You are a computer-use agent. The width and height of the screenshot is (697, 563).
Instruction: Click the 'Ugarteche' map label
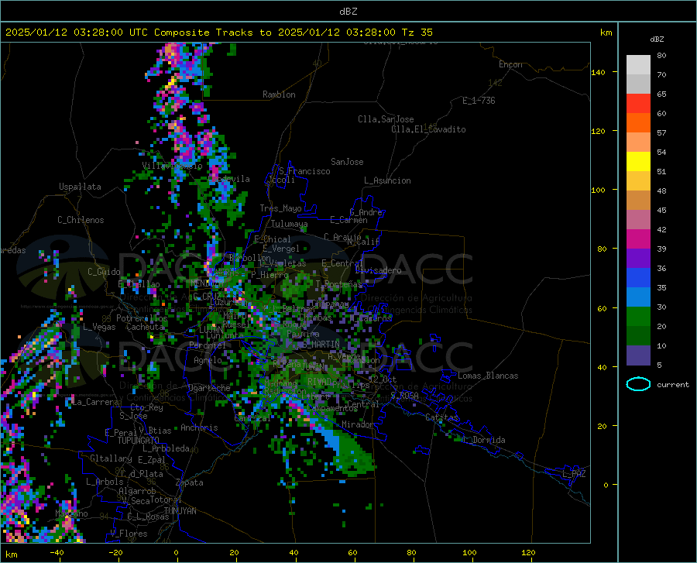(209, 387)
